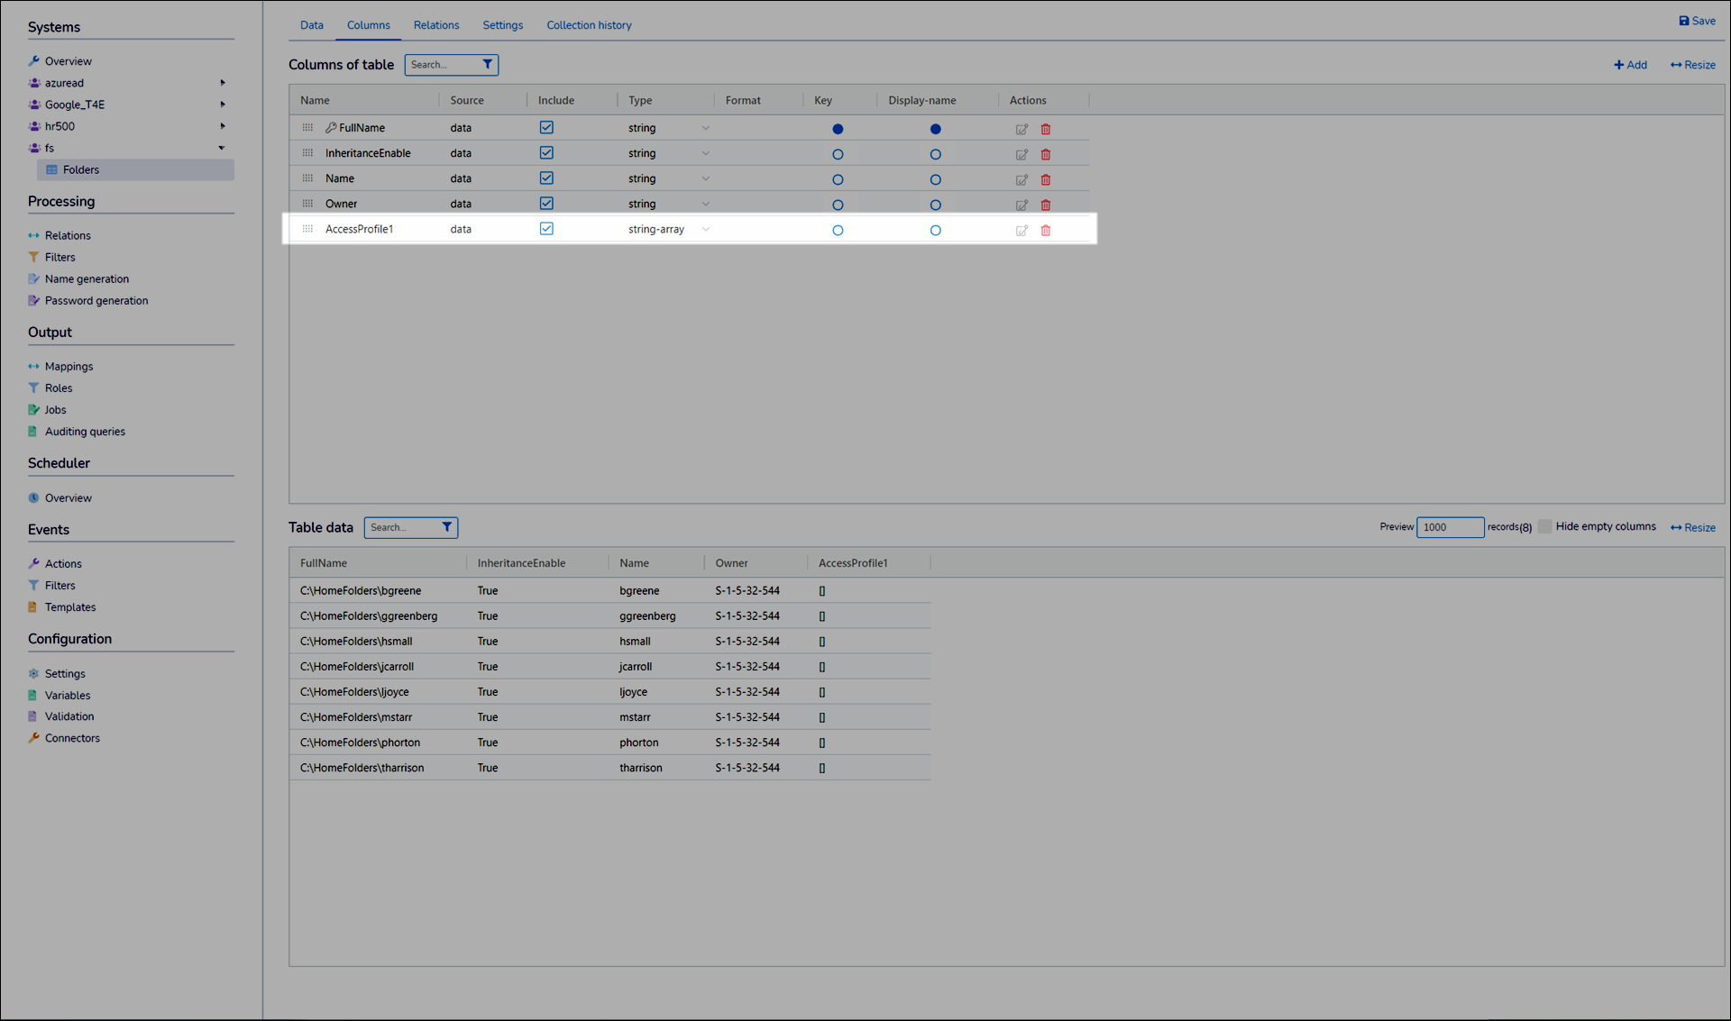Click filter icon in Table data search
This screenshot has width=1731, height=1021.
[447, 527]
